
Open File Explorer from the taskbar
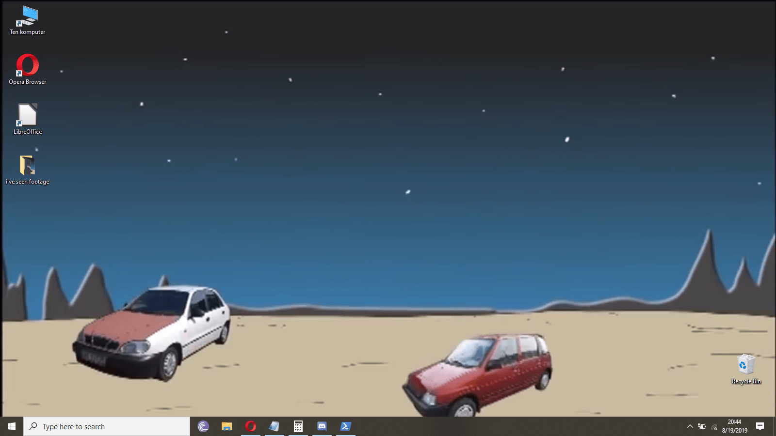226,426
